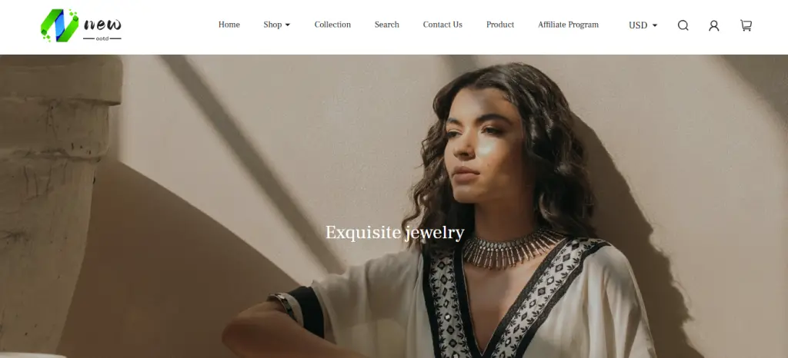This screenshot has height=358, width=788.
Task: Open the shopping cart icon
Action: [x=746, y=25]
